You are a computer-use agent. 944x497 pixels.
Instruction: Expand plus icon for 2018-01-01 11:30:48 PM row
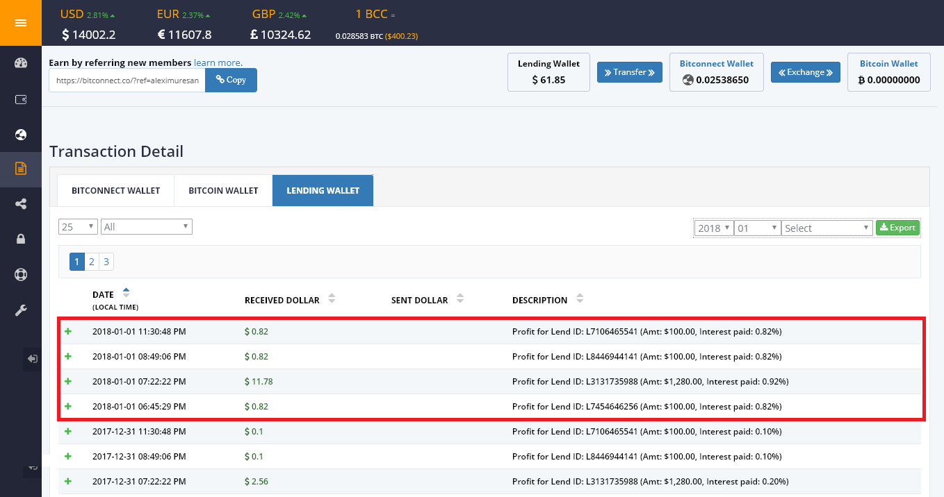(68, 332)
